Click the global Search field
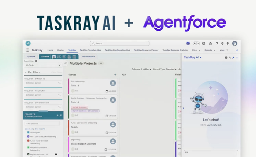This screenshot has width=256, height=157. 120,43
